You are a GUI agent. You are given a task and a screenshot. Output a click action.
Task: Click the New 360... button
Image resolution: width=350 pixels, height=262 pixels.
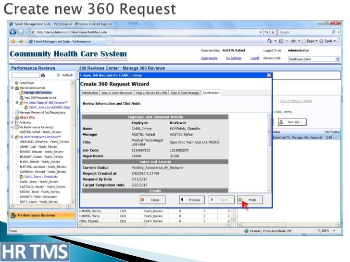click(x=292, y=122)
